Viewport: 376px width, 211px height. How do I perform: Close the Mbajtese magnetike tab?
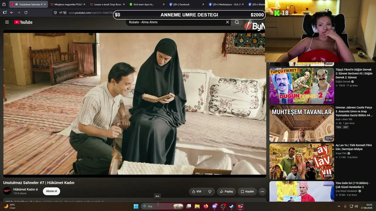pos(84,4)
